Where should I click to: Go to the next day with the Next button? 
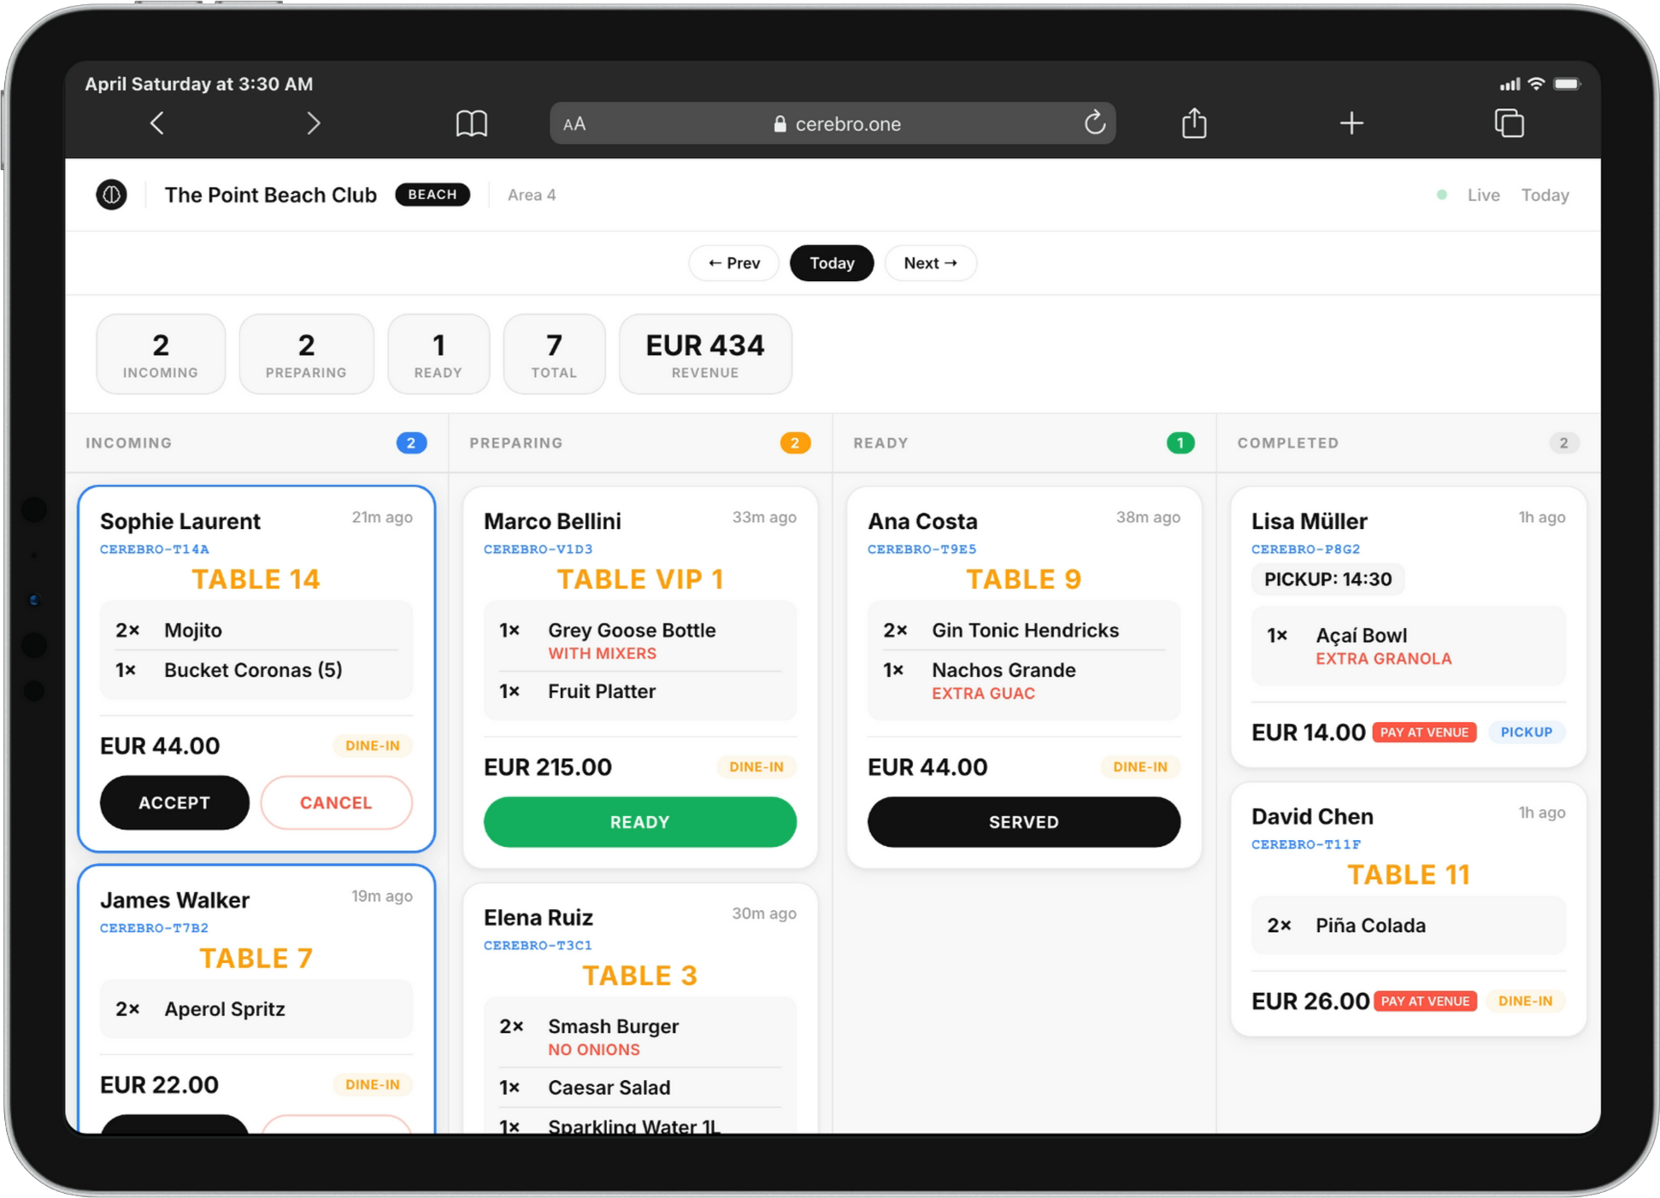pyautogui.click(x=930, y=262)
